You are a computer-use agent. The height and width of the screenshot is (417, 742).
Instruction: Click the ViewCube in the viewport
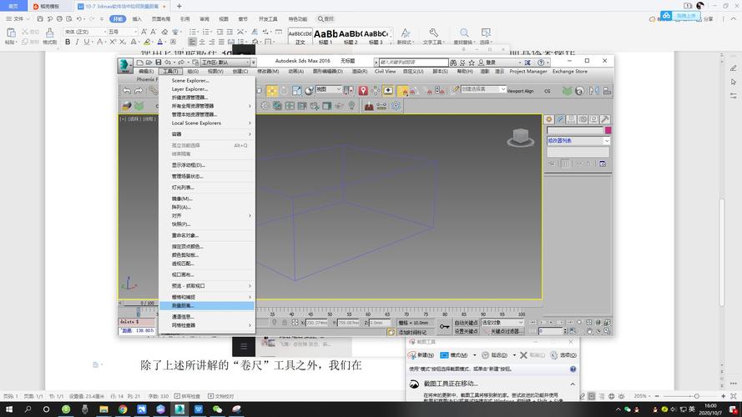coord(521,138)
